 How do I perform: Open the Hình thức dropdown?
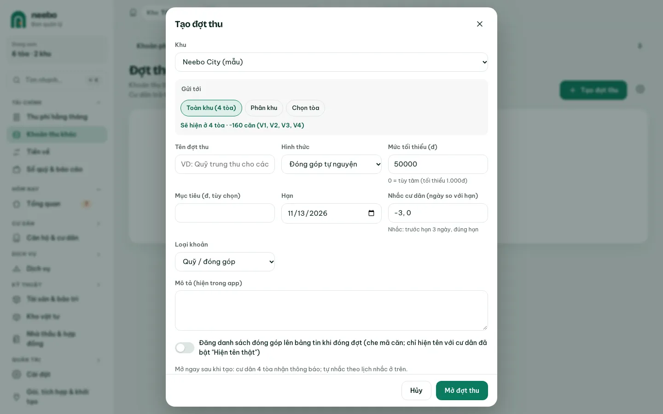(331, 164)
